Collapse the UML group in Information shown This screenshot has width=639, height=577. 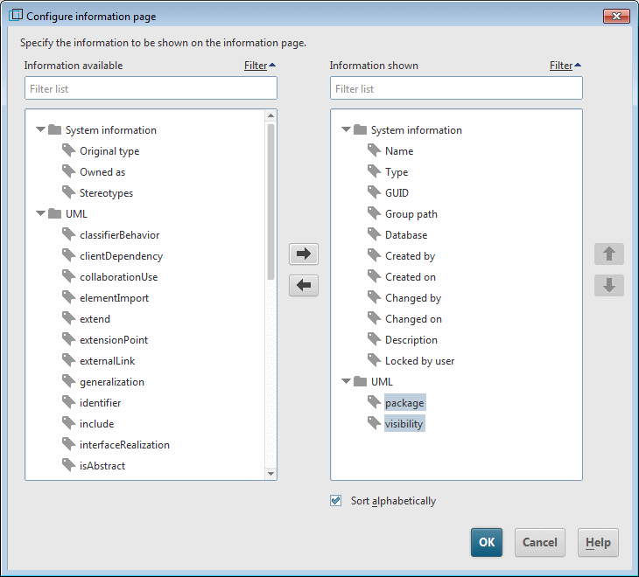346,381
